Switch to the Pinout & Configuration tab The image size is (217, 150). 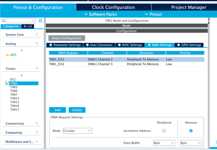click(38, 7)
